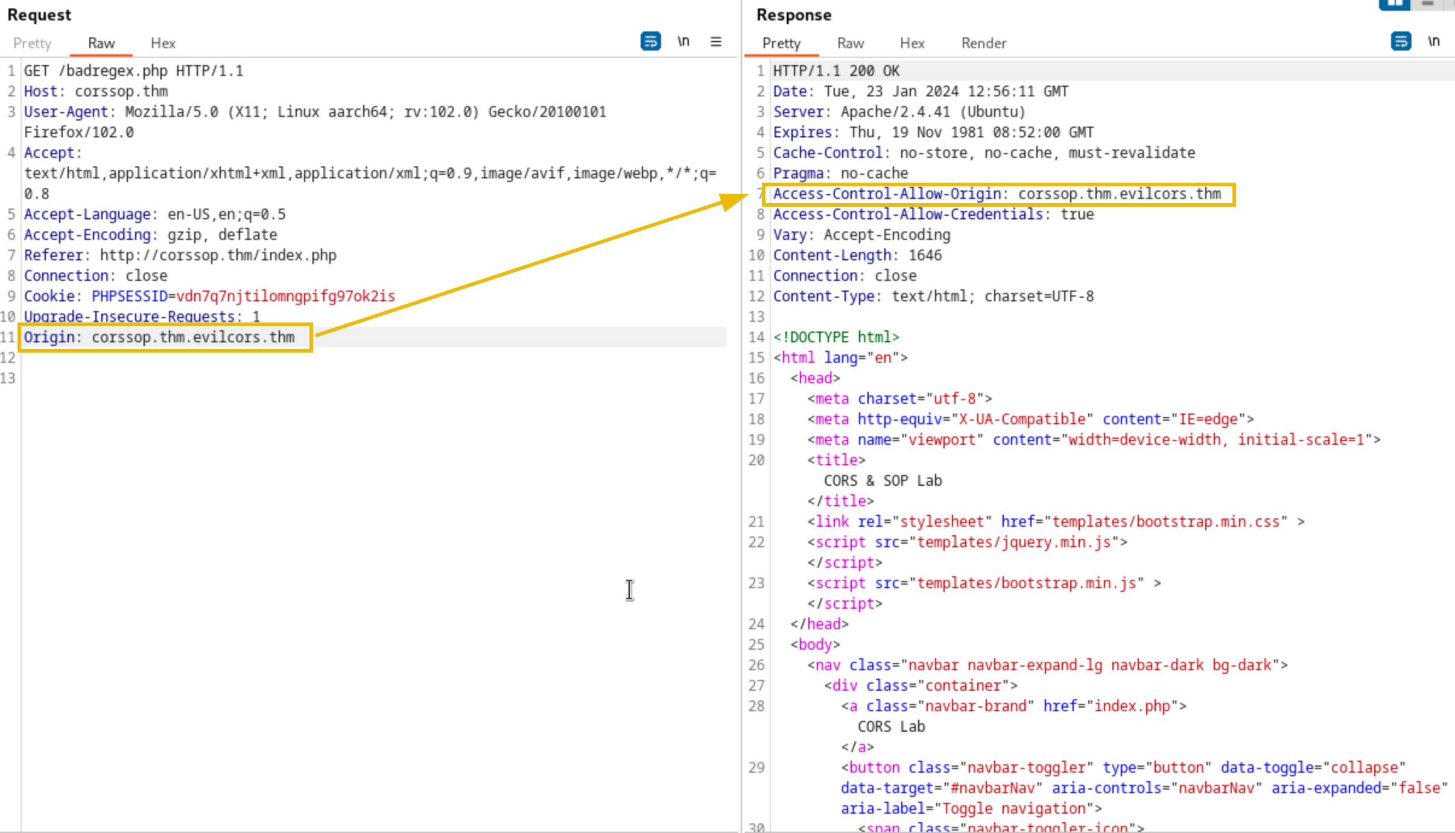
Task: Select the side-by-side layout icon
Action: point(1394,4)
